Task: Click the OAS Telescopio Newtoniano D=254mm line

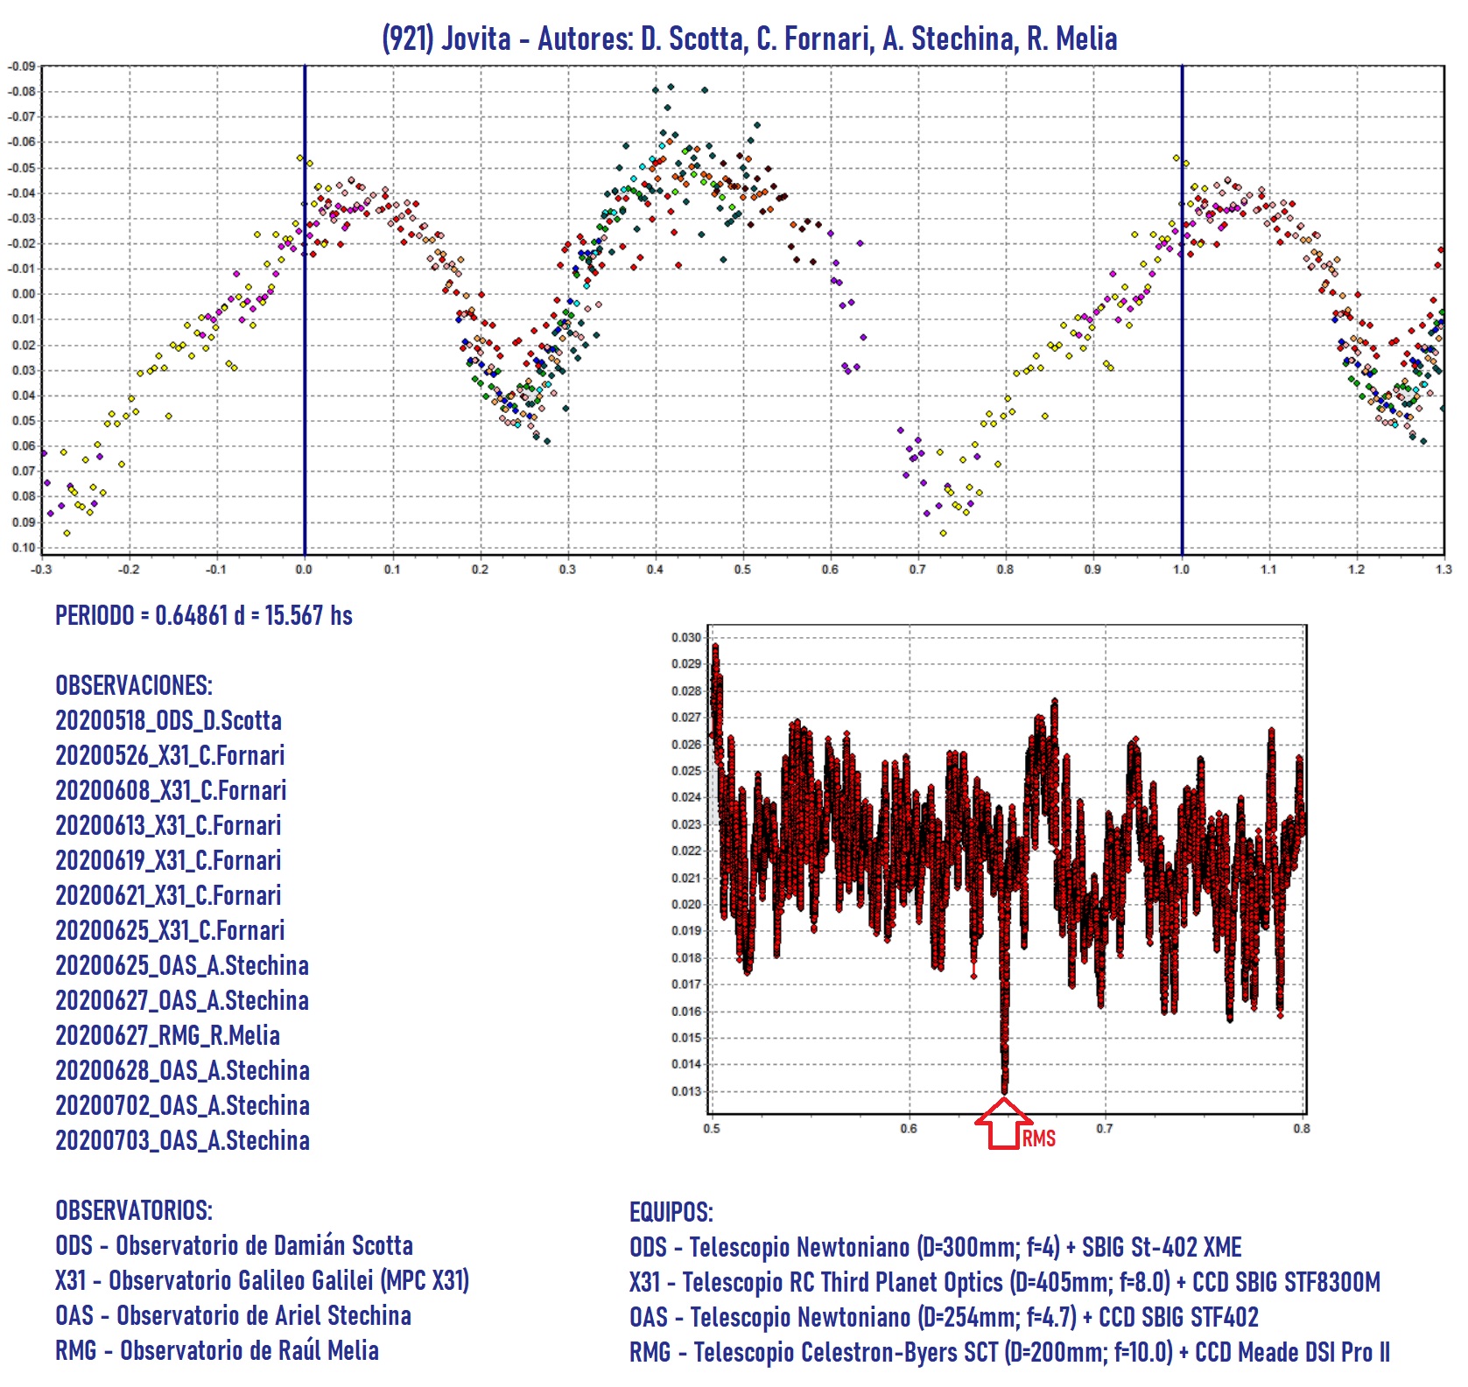Action: 944,1317
